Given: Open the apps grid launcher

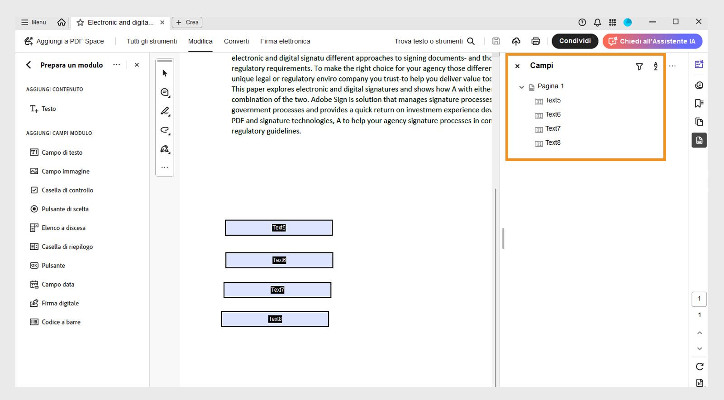Looking at the screenshot, I should pyautogui.click(x=612, y=22).
